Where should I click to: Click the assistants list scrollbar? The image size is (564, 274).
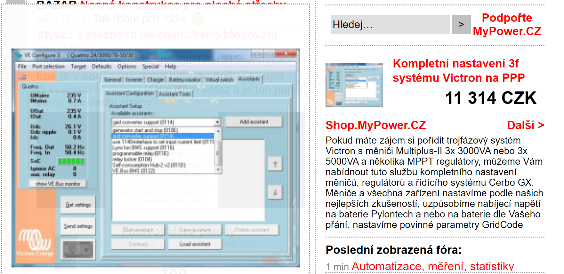pyautogui.click(x=218, y=151)
